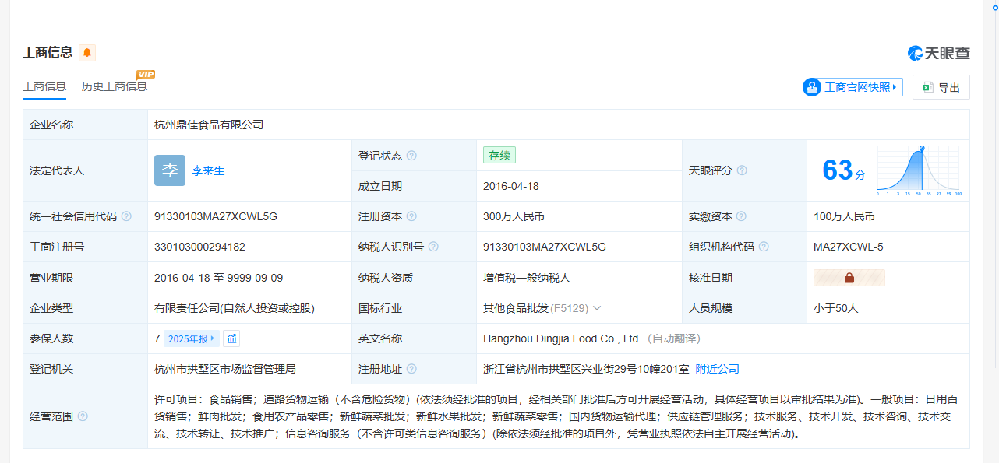
Task: Click help icon beside 实缴资本
Action: [741, 216]
